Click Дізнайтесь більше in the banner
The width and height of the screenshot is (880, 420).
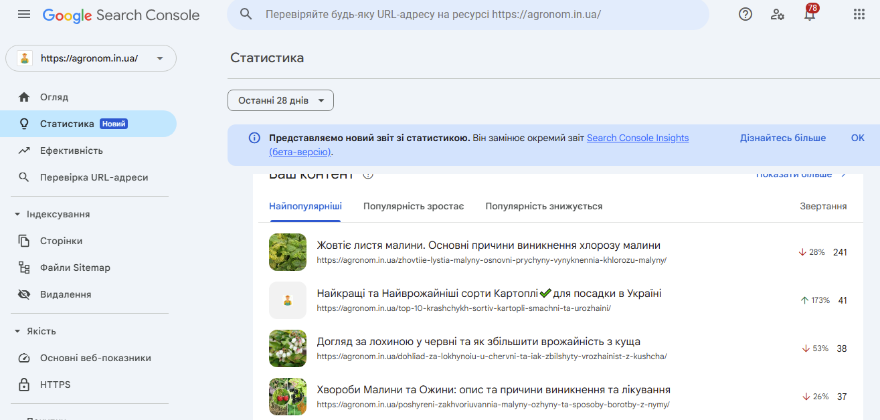783,138
